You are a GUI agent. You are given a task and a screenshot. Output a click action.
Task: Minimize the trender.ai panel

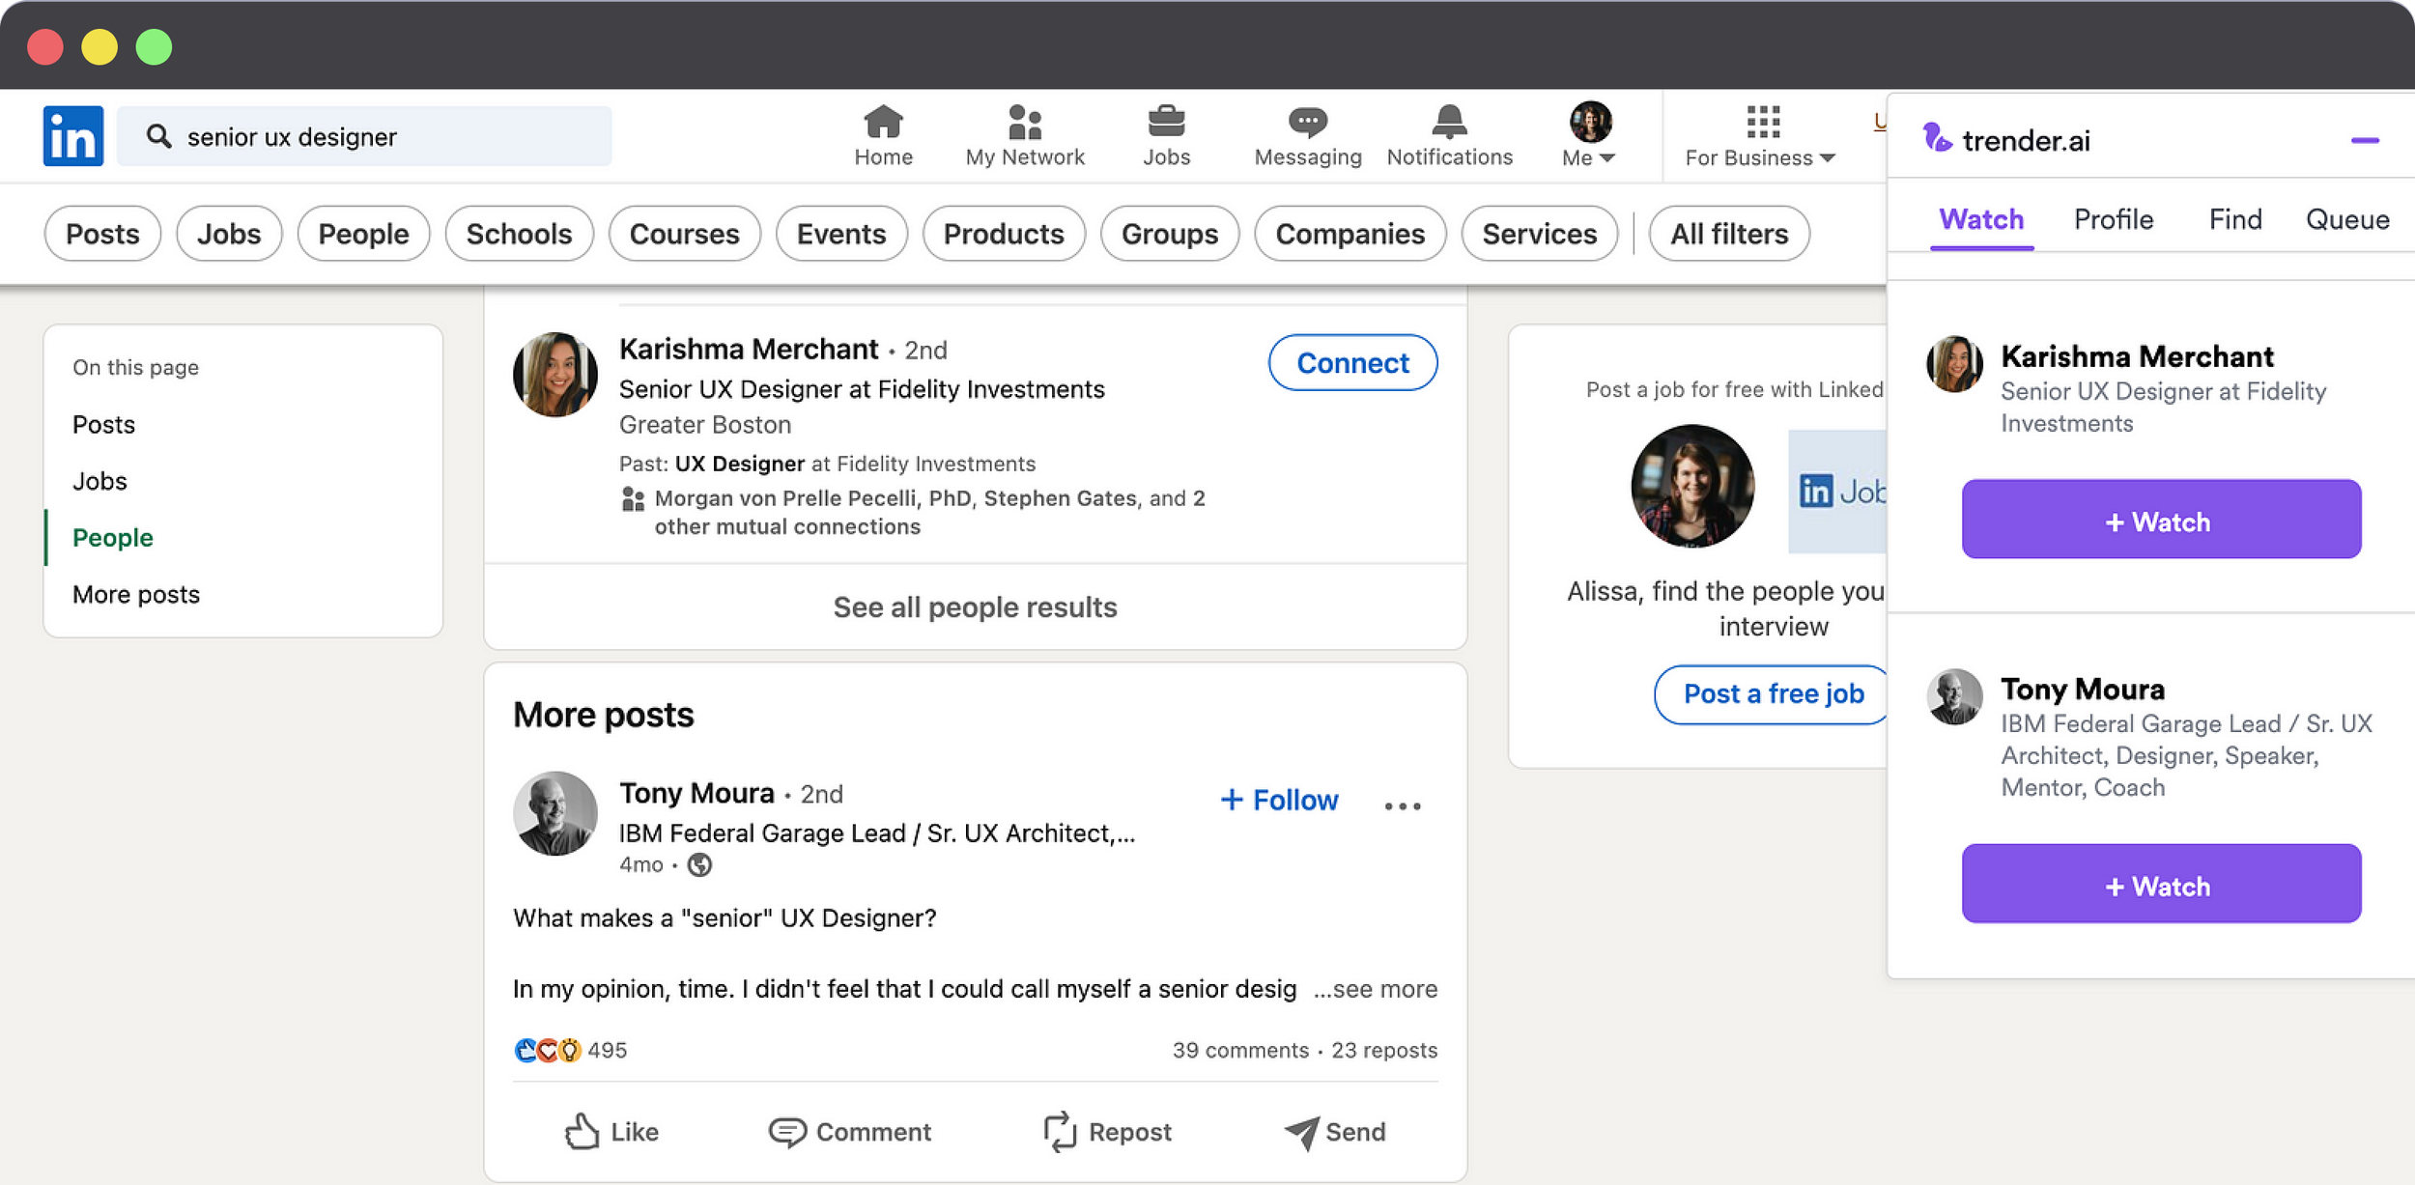pos(2365,141)
